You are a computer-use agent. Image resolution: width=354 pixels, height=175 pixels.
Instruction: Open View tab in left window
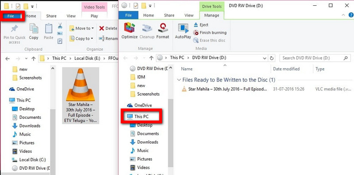point(71,16)
